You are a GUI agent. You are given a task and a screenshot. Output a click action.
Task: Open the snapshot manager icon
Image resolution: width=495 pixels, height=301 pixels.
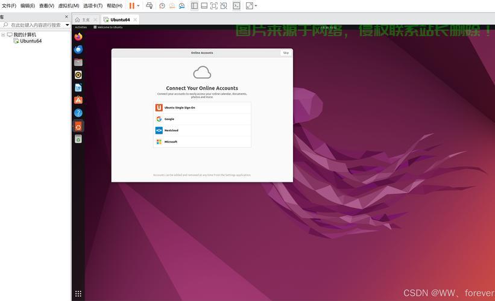point(182,5)
